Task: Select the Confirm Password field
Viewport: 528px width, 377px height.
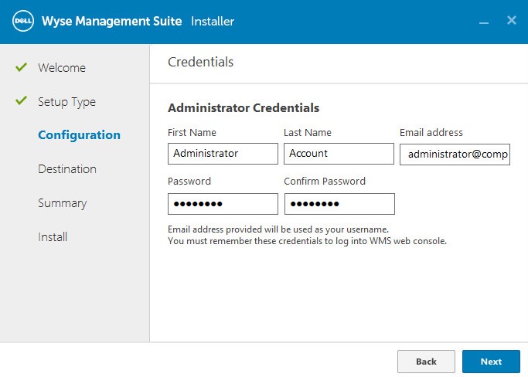Action: (x=339, y=204)
